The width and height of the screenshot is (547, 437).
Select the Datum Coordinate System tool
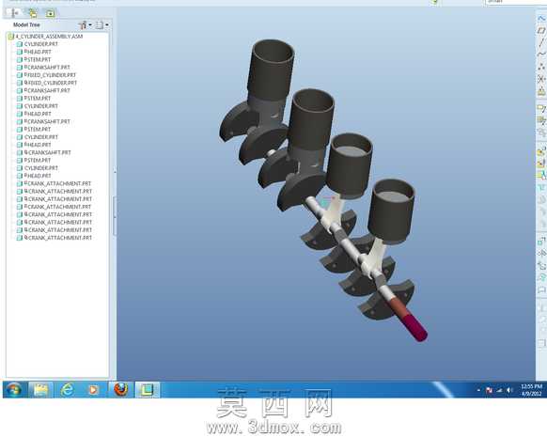click(541, 79)
